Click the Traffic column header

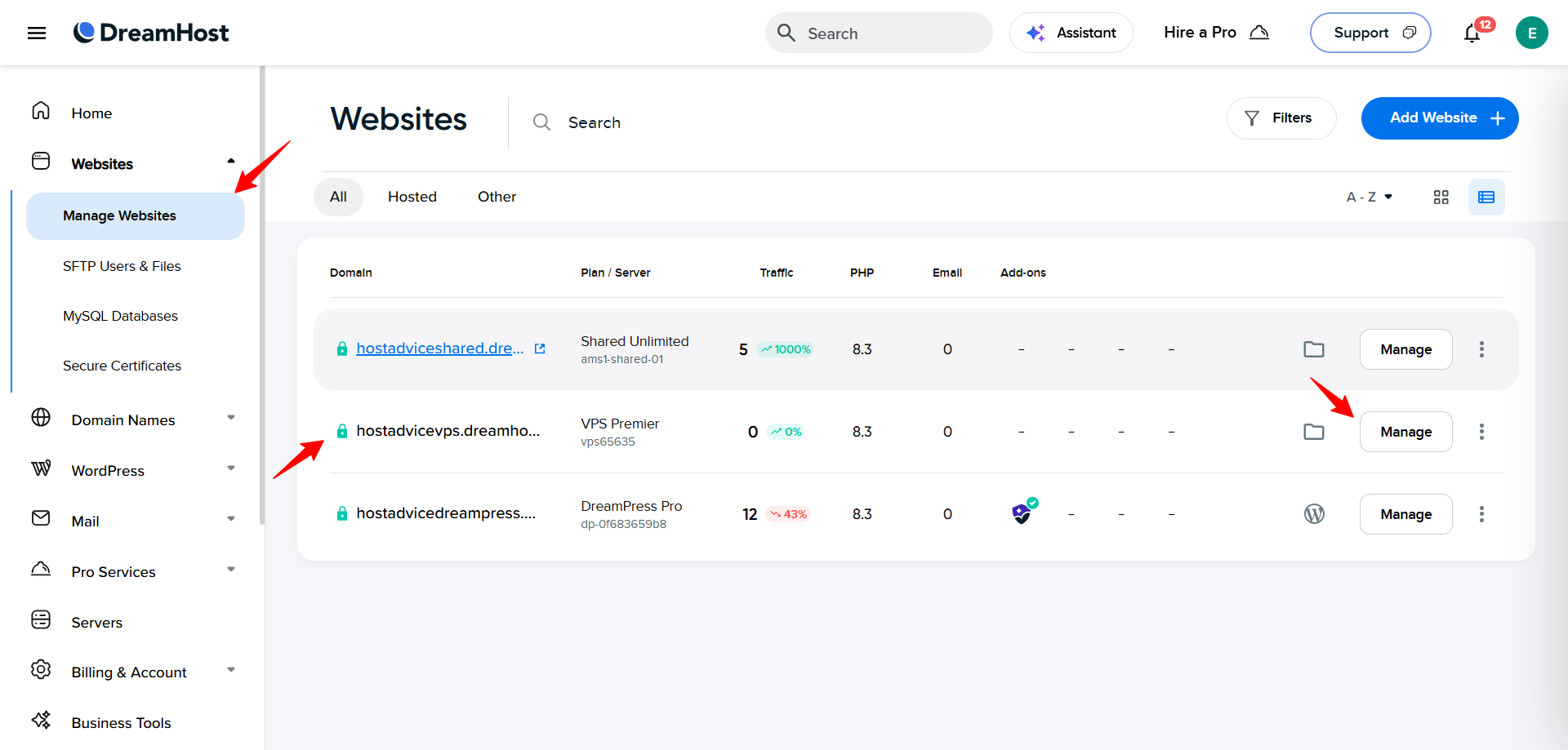click(x=777, y=273)
